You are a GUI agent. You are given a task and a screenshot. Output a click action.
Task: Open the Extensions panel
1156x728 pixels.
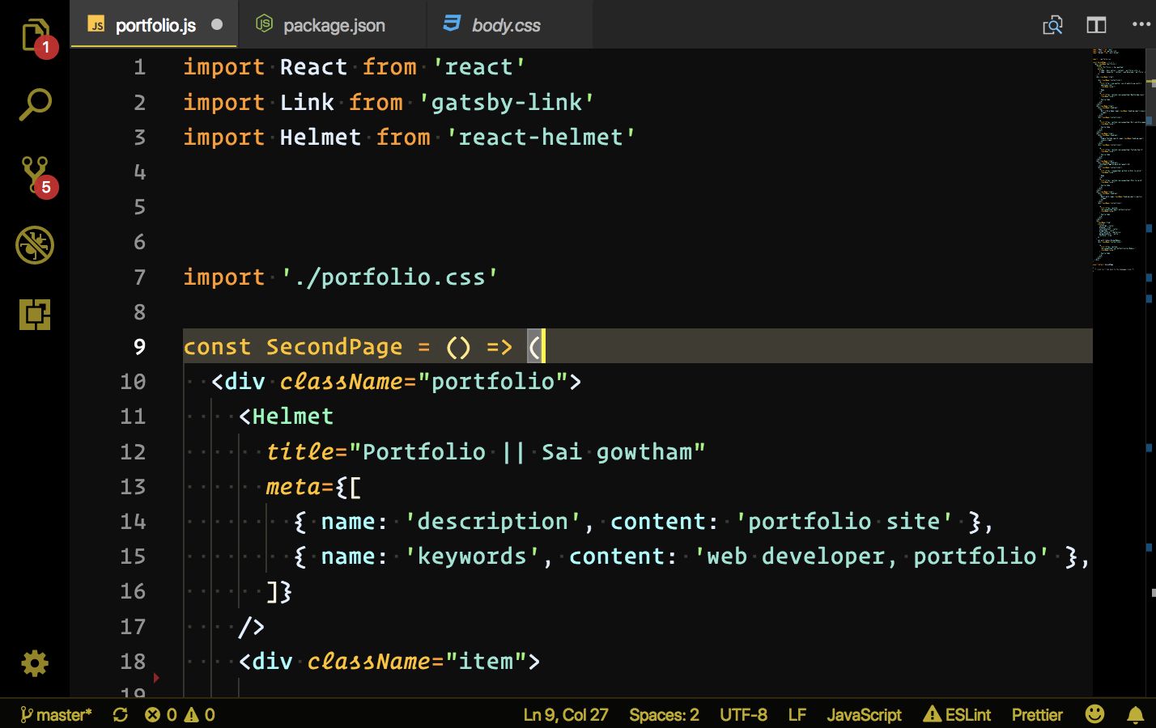click(35, 314)
